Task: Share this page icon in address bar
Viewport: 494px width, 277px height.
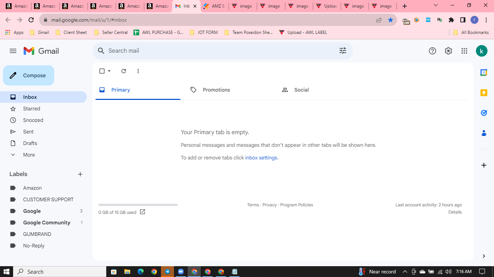Action: (379, 20)
